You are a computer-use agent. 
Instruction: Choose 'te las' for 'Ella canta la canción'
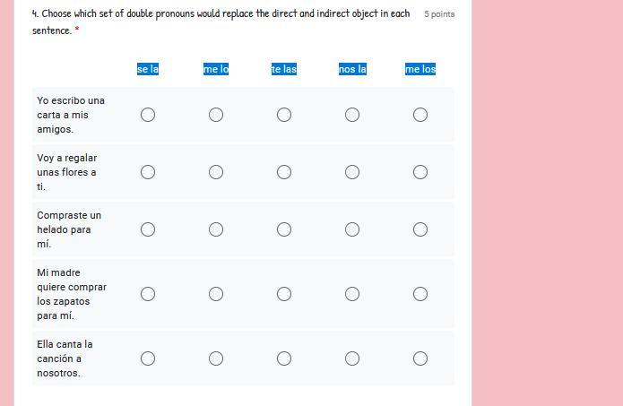coord(284,358)
